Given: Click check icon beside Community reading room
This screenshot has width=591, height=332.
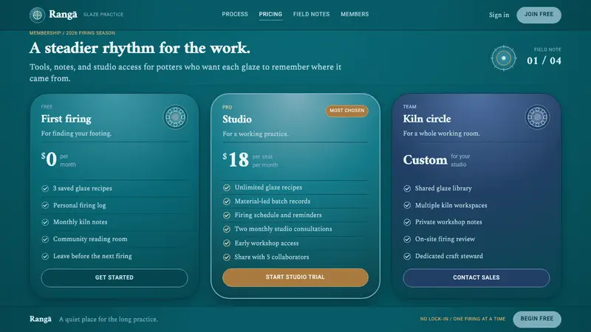Looking at the screenshot, I should (x=45, y=239).
